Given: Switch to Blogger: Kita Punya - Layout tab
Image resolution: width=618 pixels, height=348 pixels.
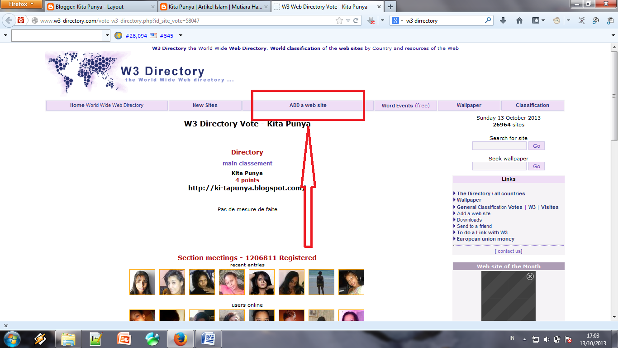Looking at the screenshot, I should tap(100, 7).
